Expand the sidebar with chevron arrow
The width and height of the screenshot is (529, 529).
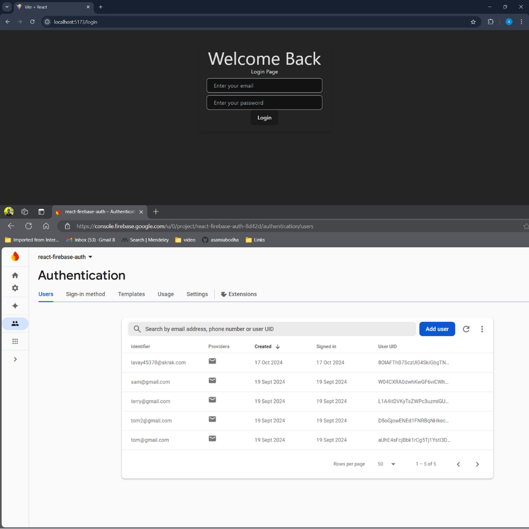point(15,359)
